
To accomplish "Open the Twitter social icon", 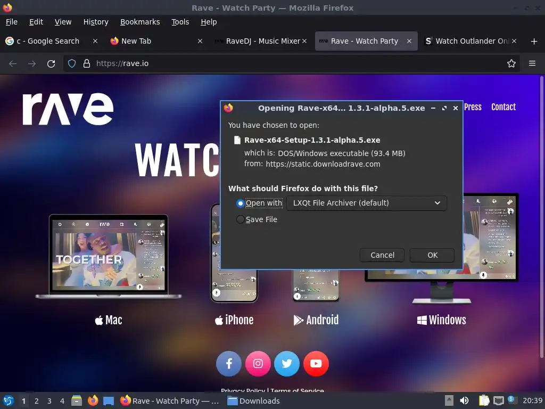I will tap(287, 364).
